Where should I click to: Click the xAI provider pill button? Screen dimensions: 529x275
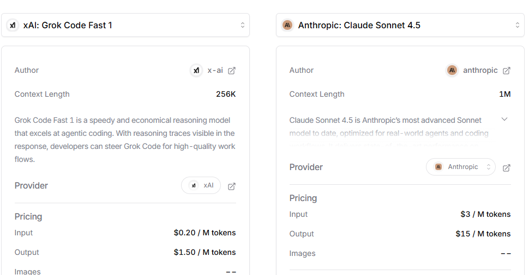click(x=201, y=186)
